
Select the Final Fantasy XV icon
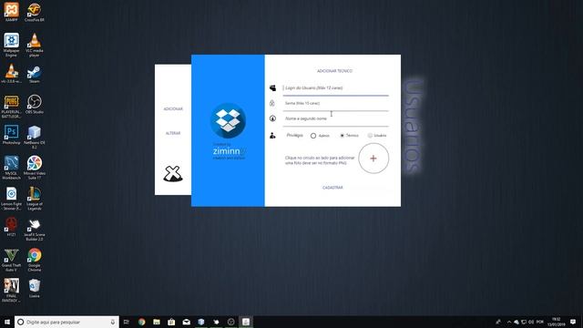pyautogui.click(x=11, y=291)
